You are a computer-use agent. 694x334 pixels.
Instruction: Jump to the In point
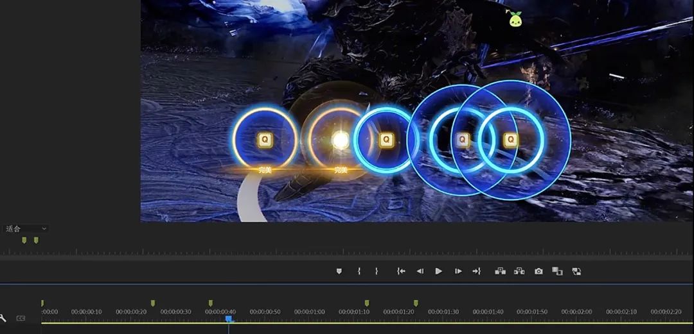coord(401,271)
